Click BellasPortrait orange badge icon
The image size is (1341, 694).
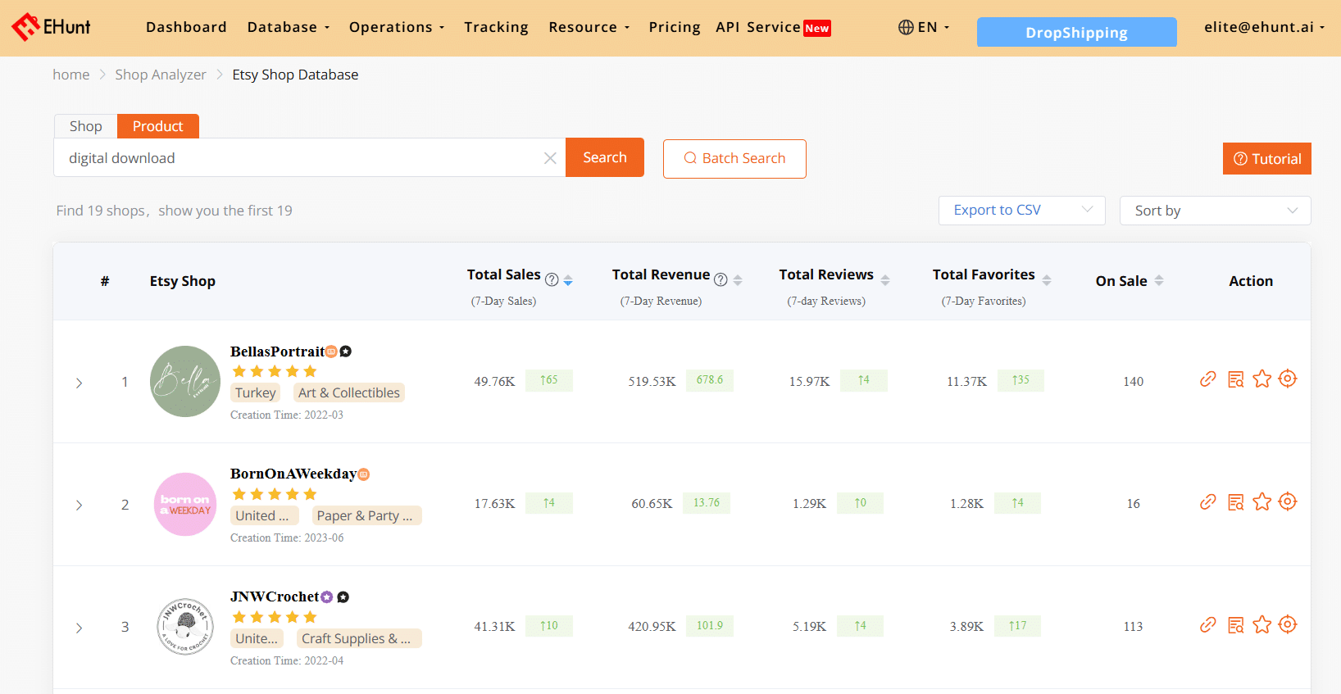331,352
